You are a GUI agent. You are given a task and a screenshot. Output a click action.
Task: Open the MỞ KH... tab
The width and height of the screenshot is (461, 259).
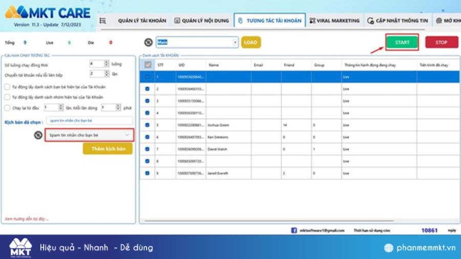448,20
